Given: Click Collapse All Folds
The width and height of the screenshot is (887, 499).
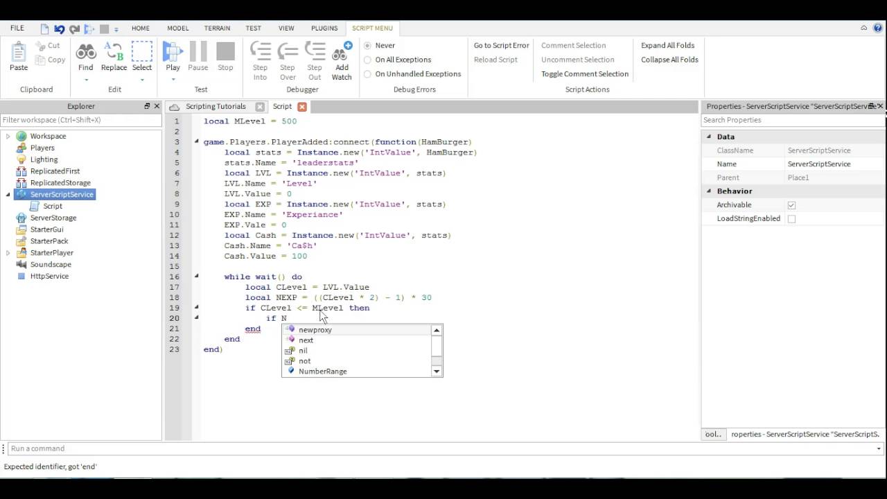Looking at the screenshot, I should click(x=669, y=60).
